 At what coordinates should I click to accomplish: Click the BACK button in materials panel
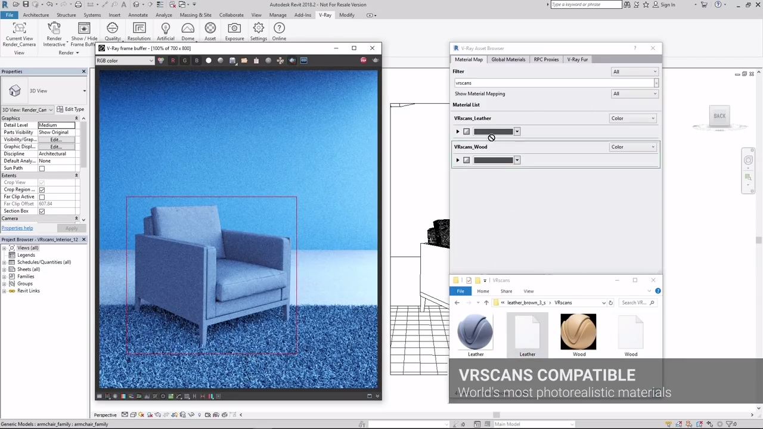coord(719,116)
